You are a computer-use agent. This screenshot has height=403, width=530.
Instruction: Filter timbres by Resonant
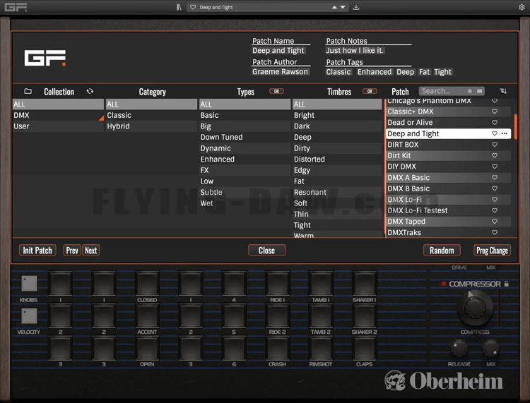(x=337, y=192)
